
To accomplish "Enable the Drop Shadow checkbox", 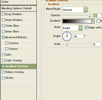I will (x=3, y=14).
